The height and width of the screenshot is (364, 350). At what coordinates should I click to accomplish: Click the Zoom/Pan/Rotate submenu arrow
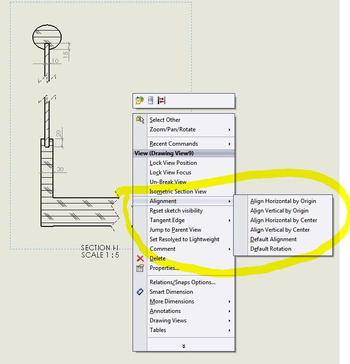pyautogui.click(x=229, y=129)
